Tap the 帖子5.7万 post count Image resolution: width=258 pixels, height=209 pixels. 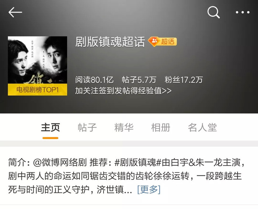pos(139,80)
